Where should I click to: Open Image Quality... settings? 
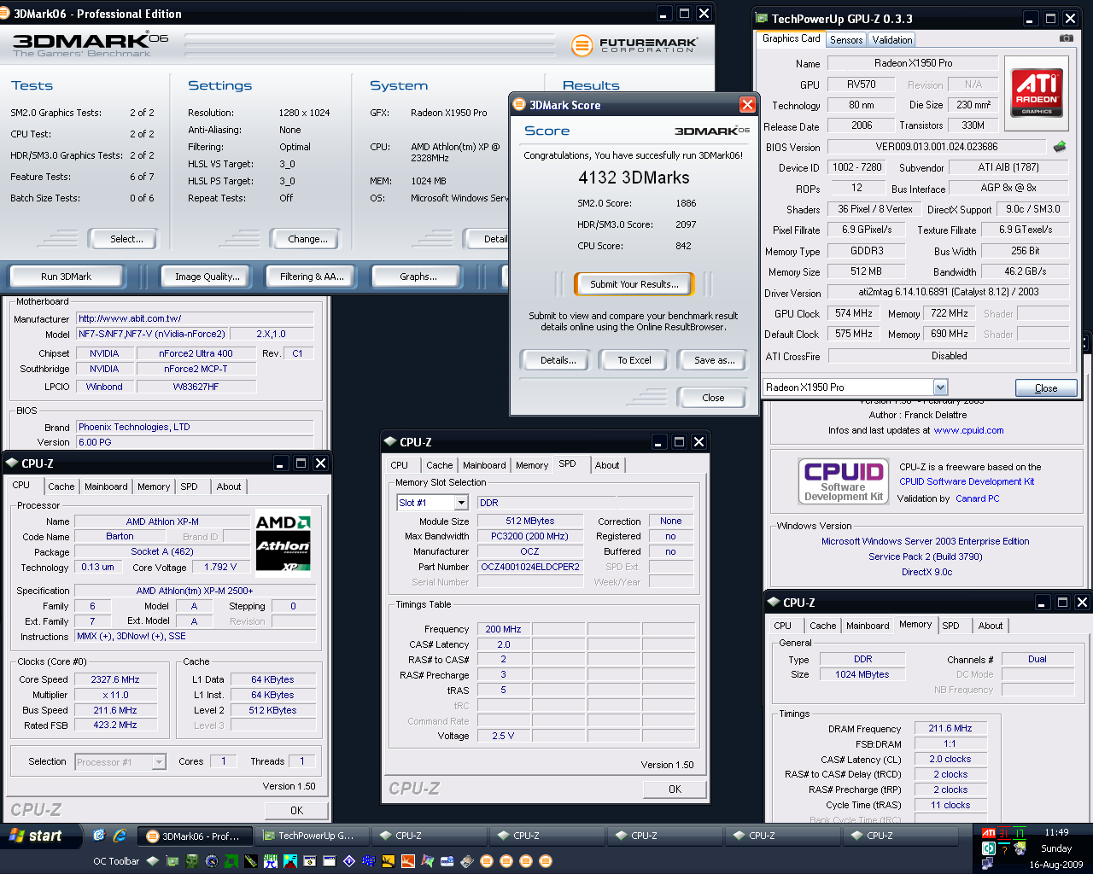point(207,277)
